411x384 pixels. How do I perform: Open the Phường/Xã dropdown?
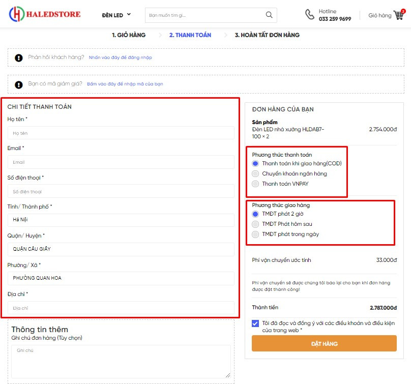(x=121, y=278)
